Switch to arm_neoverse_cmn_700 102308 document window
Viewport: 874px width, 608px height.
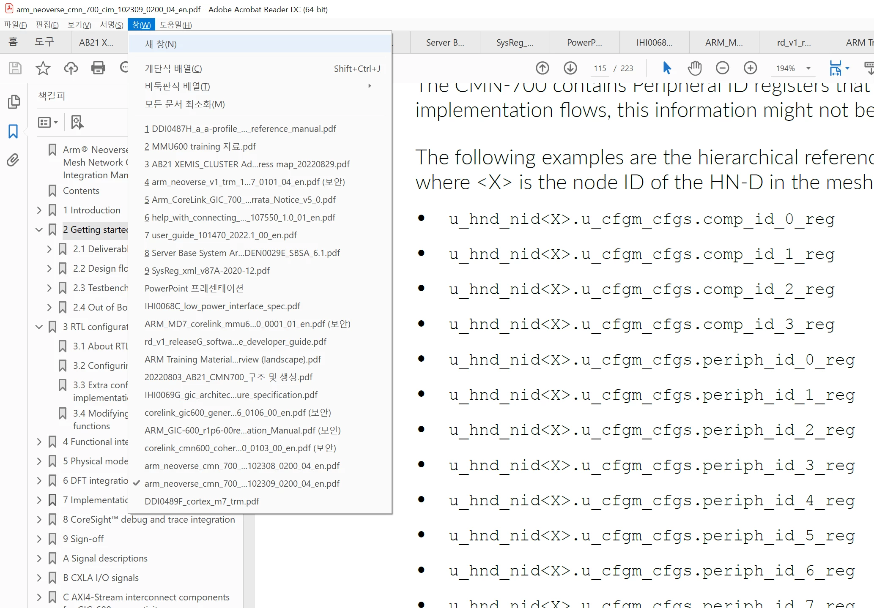(242, 466)
